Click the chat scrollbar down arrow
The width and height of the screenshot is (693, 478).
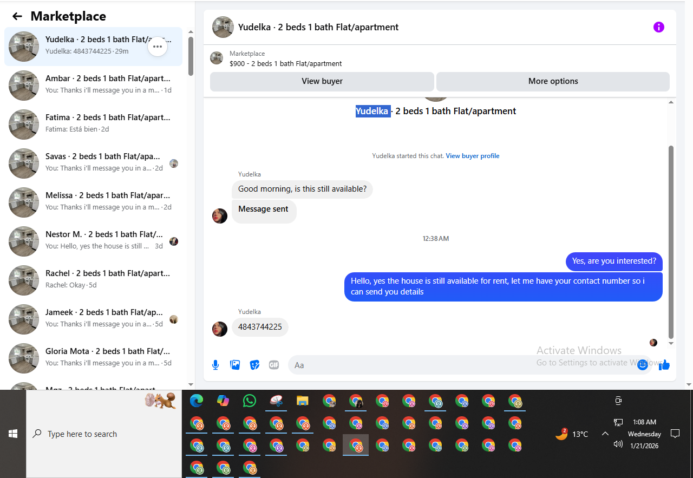click(671, 343)
